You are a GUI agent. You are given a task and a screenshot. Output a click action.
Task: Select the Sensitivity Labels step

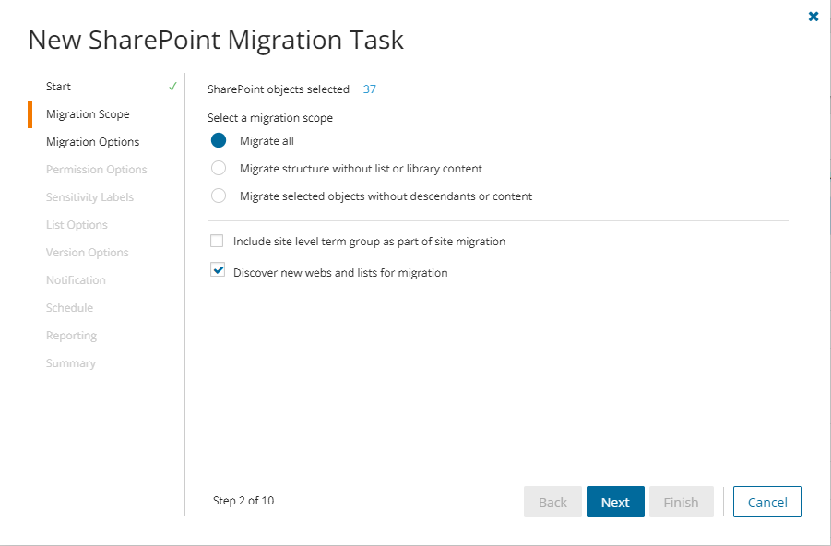pyautogui.click(x=89, y=197)
